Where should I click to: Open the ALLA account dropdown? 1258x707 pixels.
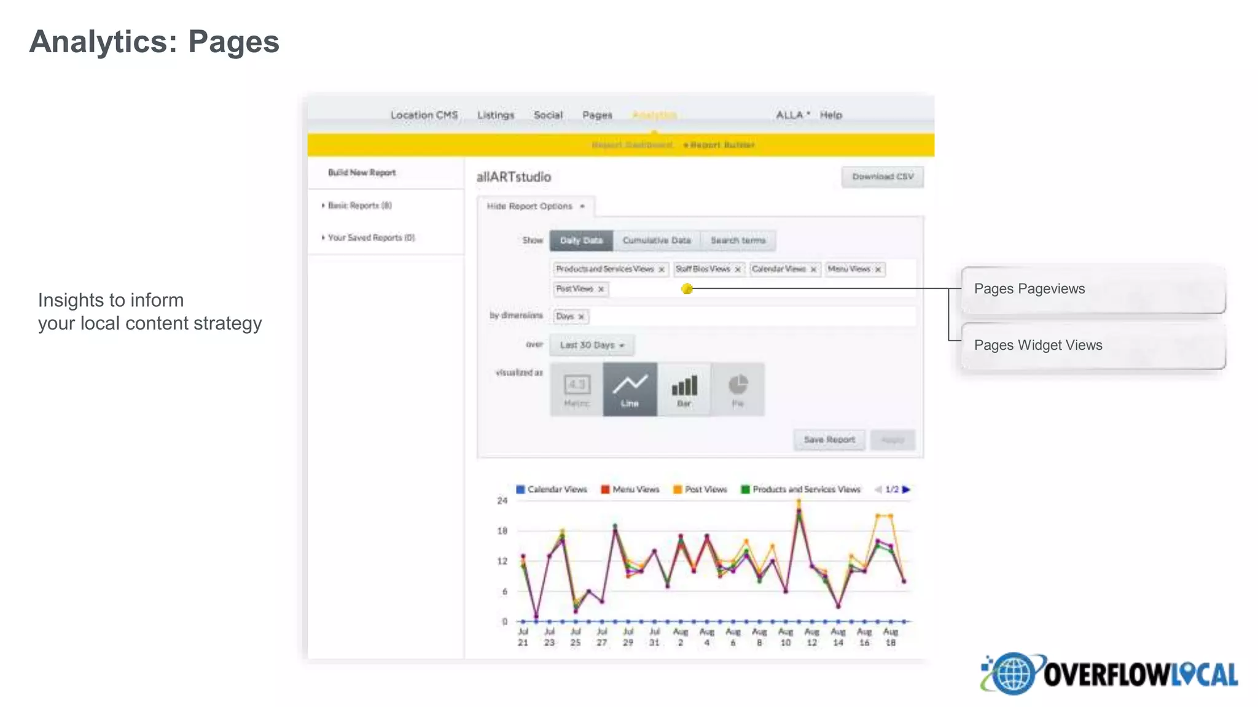[x=793, y=115]
